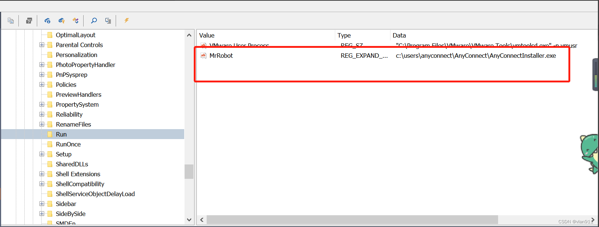Image resolution: width=599 pixels, height=227 pixels.
Task: Expand the Sidebar key
Action: coord(42,204)
